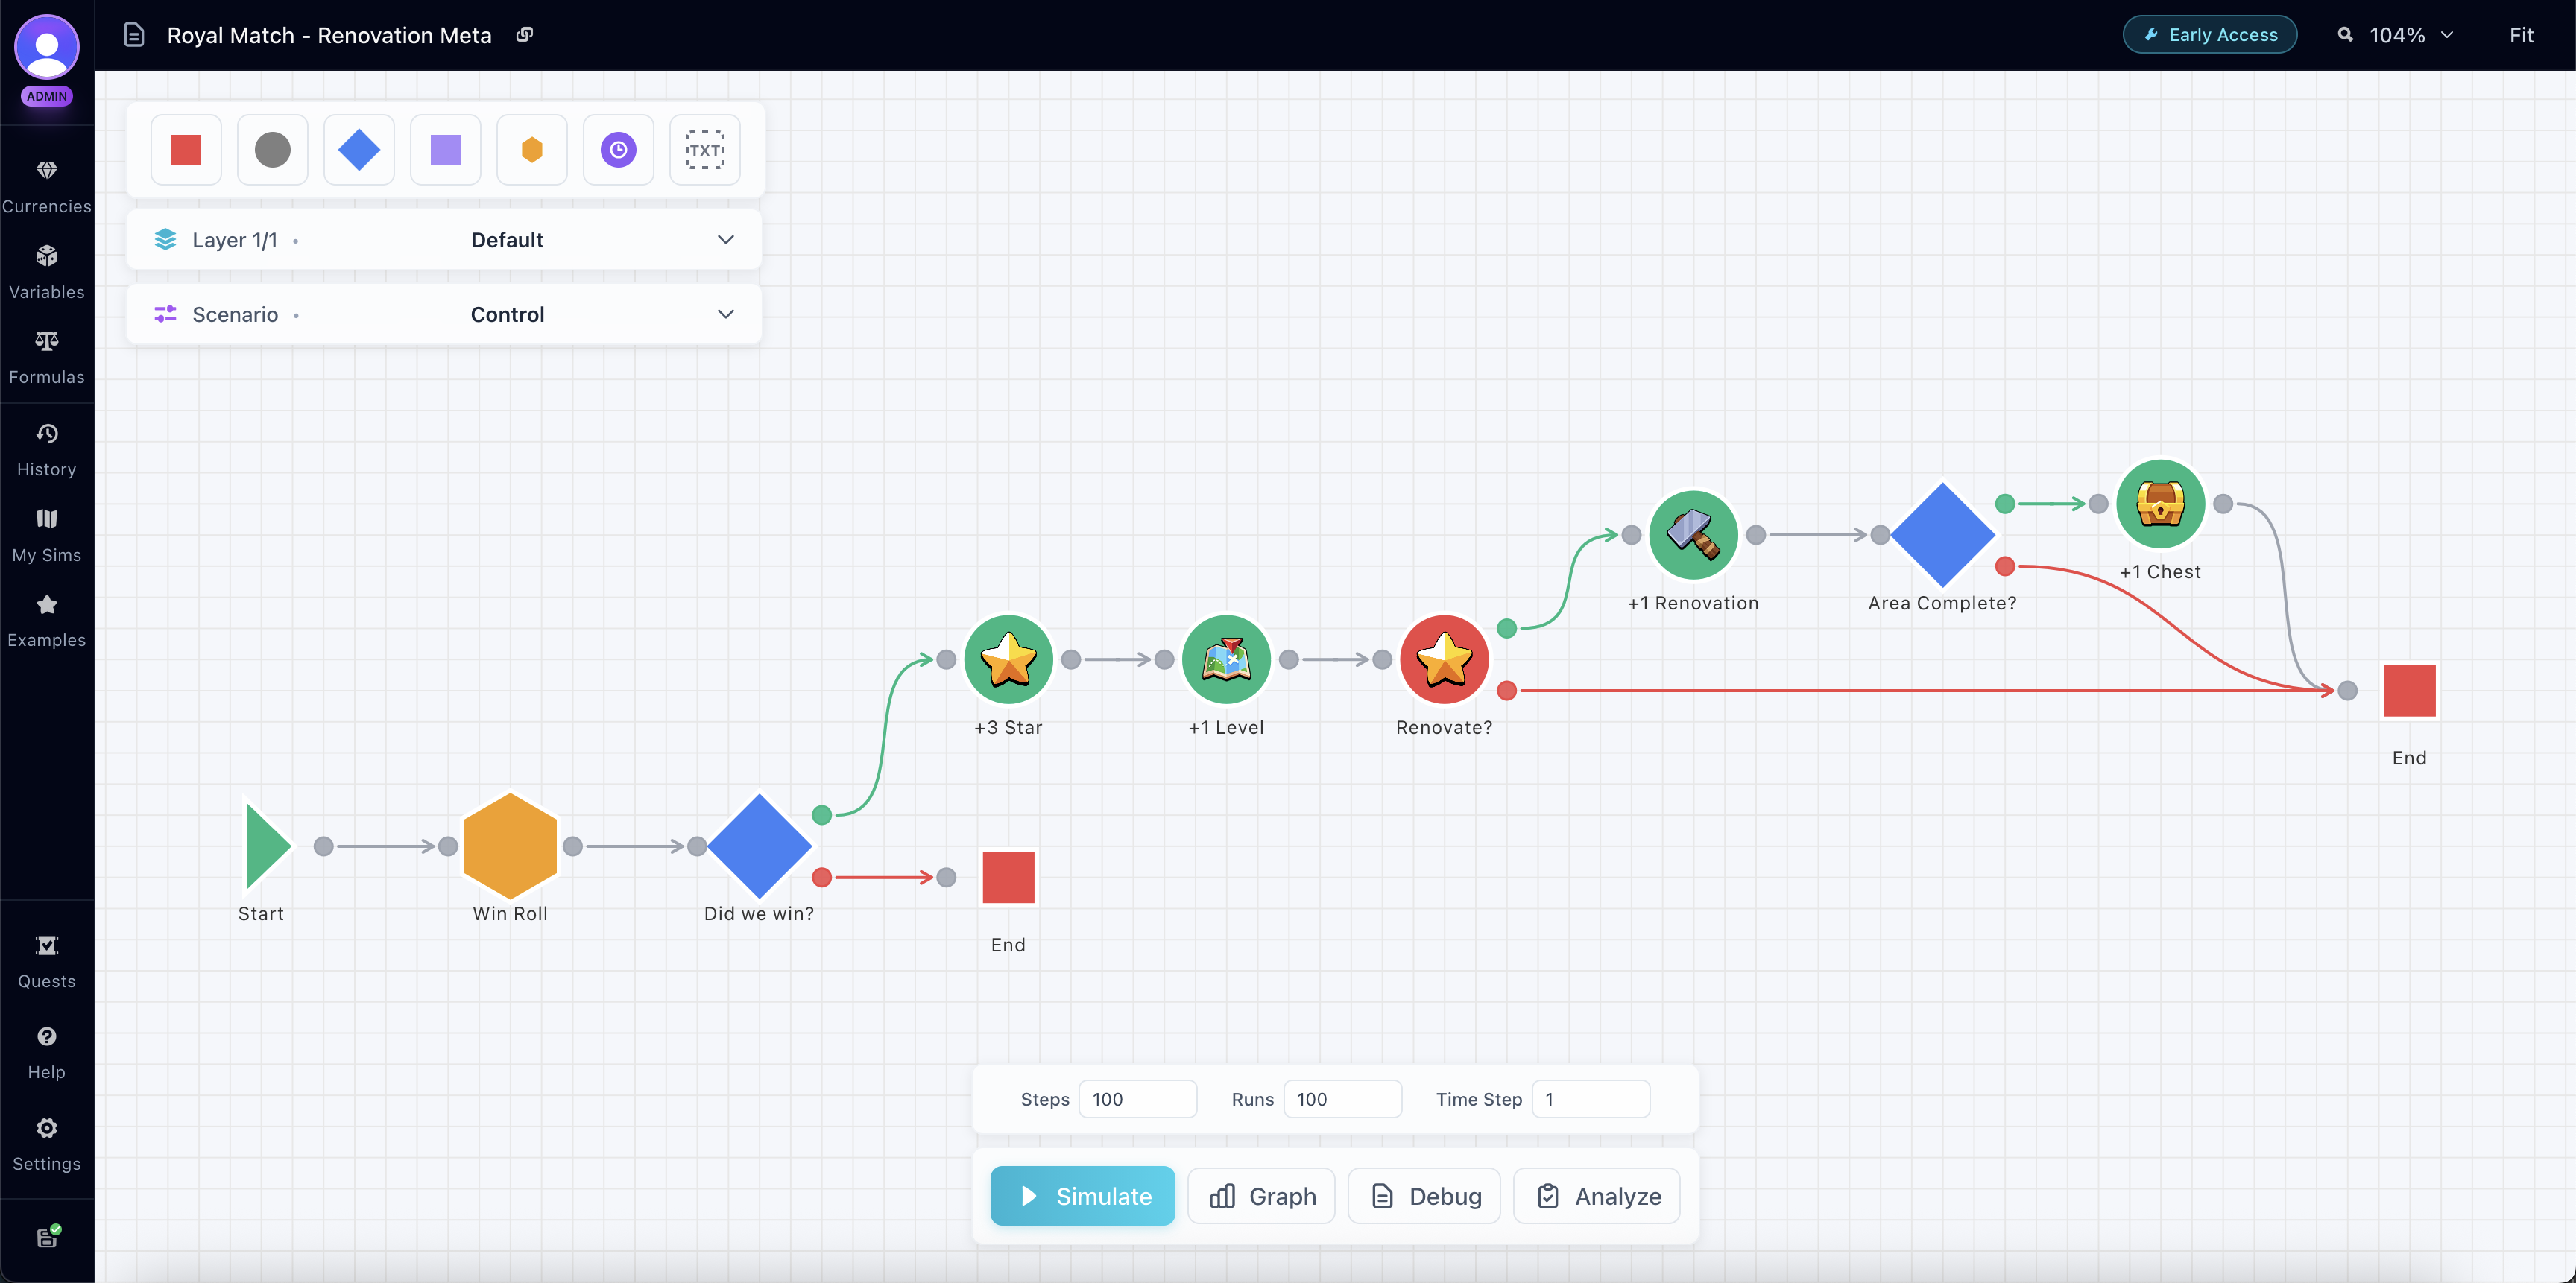Click the Analyze button

[x=1597, y=1196]
